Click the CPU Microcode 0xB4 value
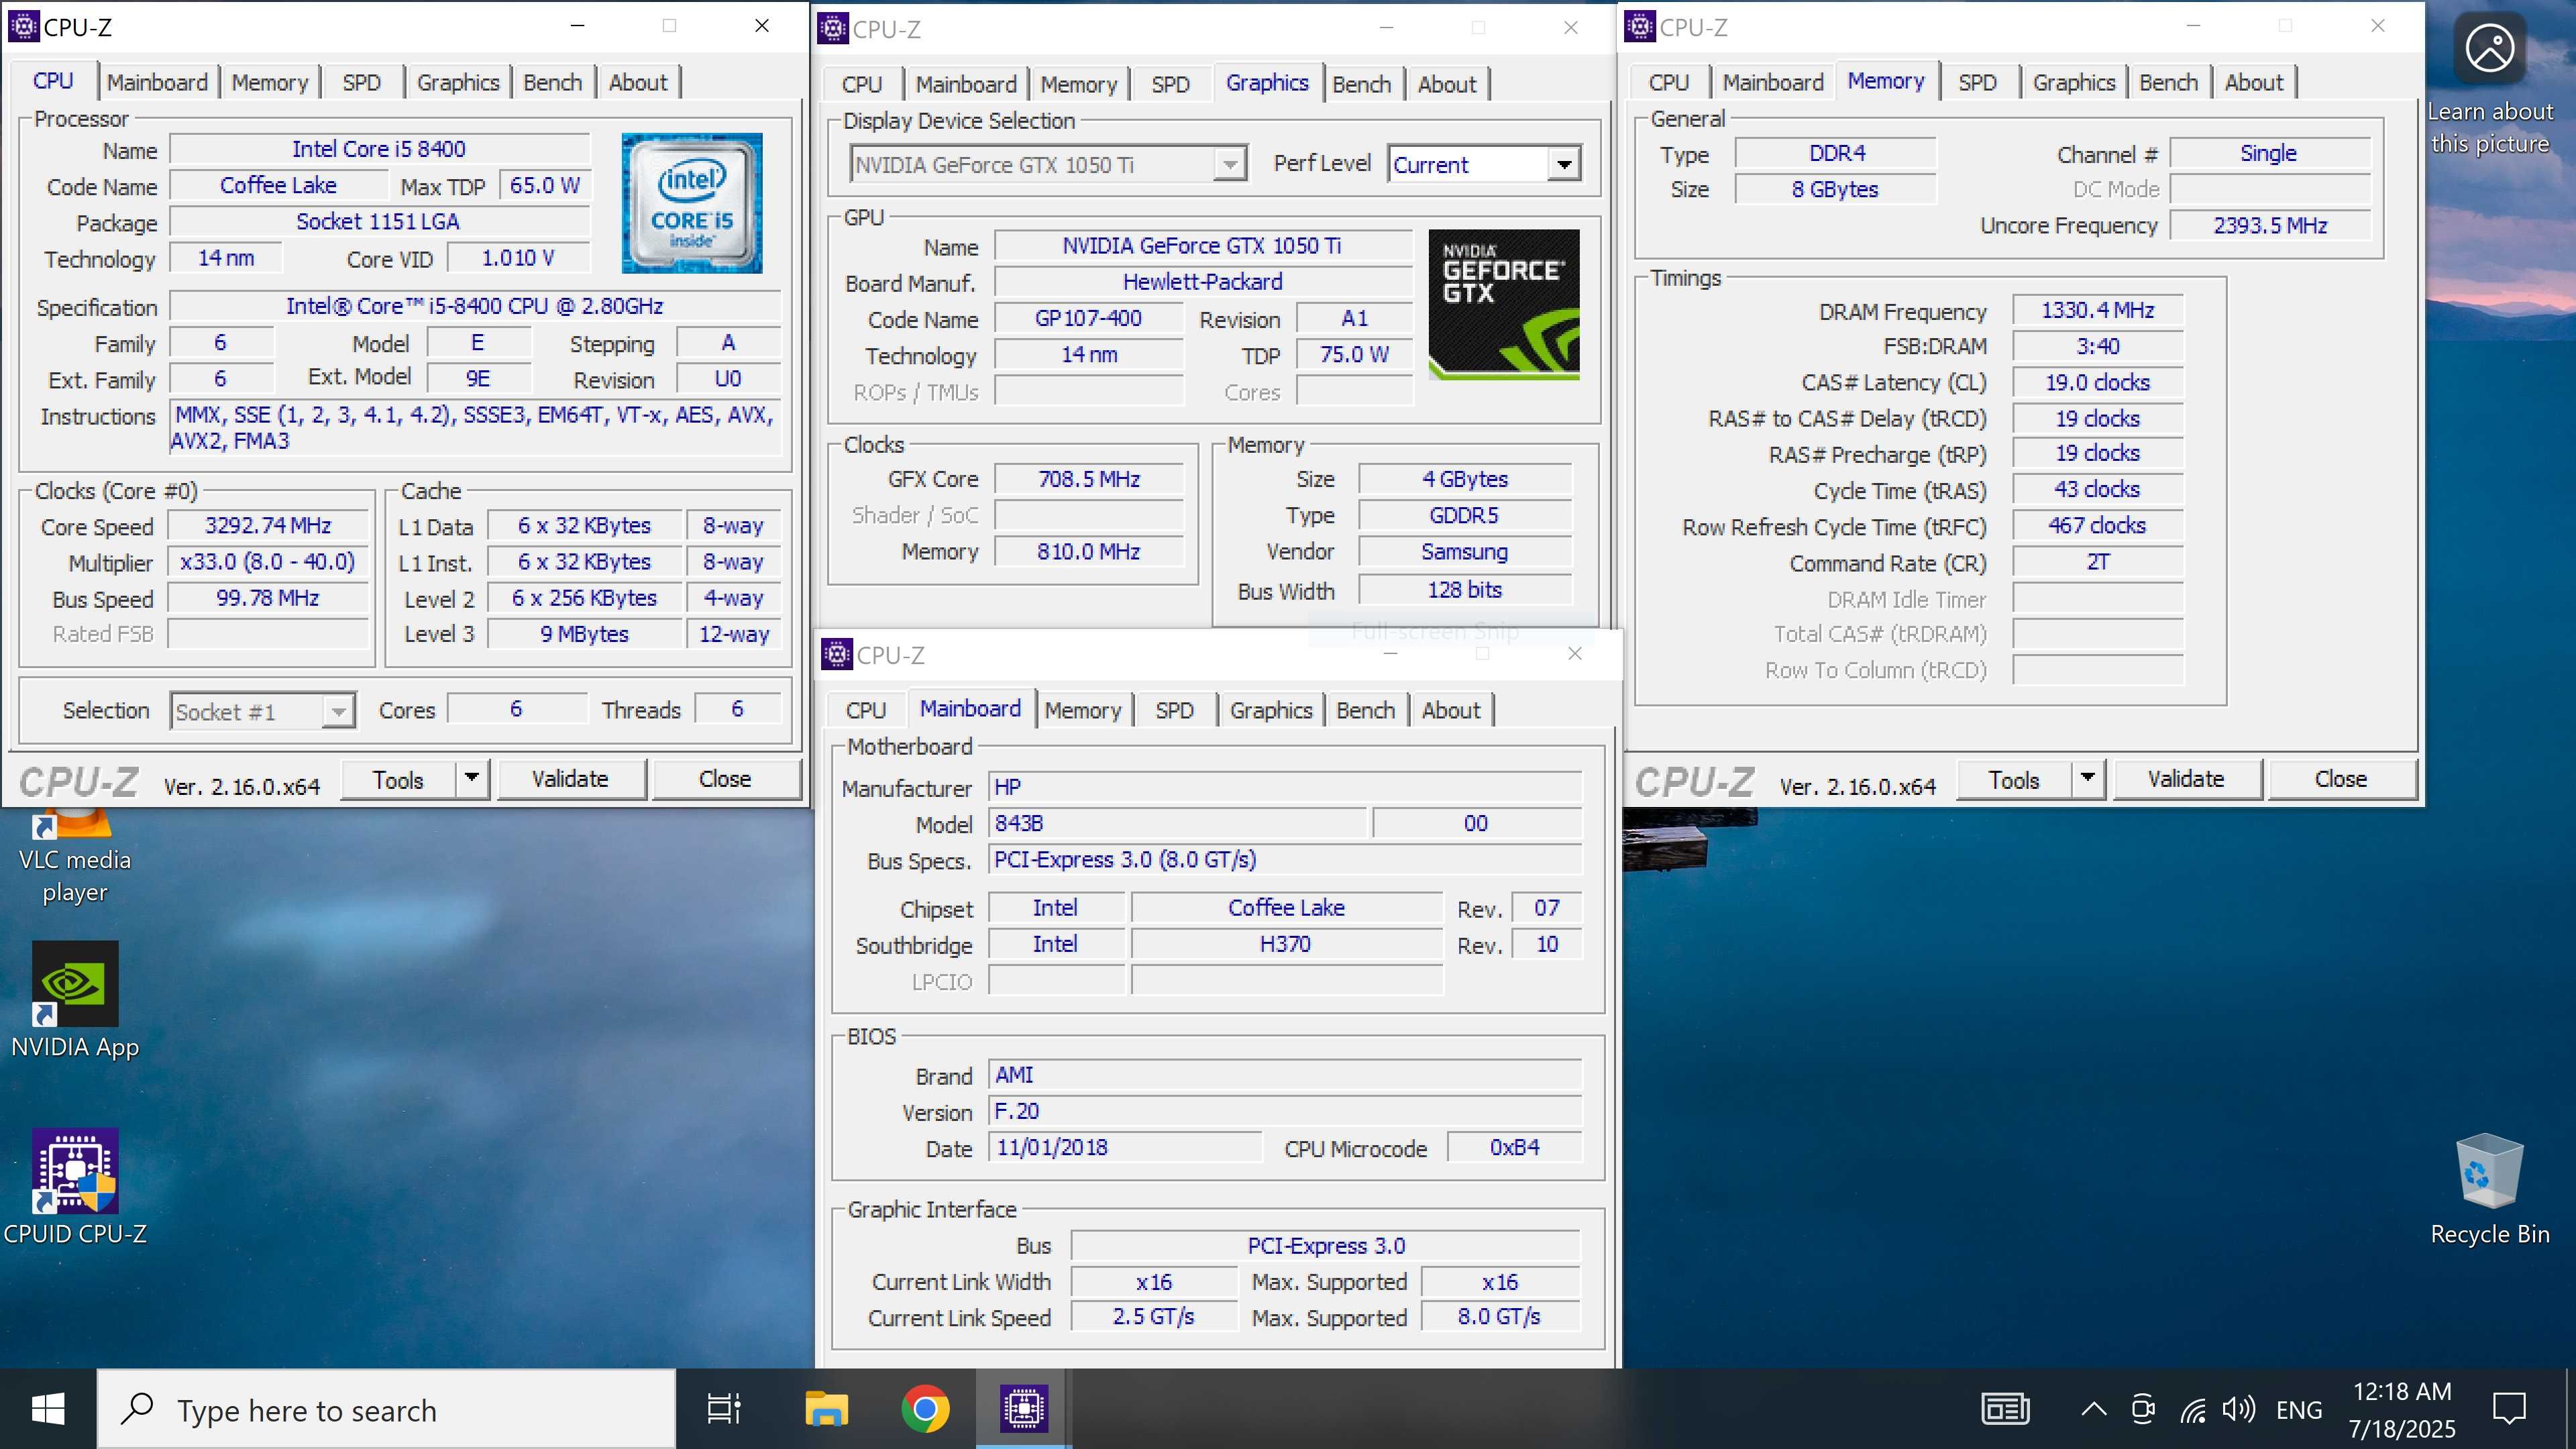The image size is (2576, 1449). pos(1514,1147)
